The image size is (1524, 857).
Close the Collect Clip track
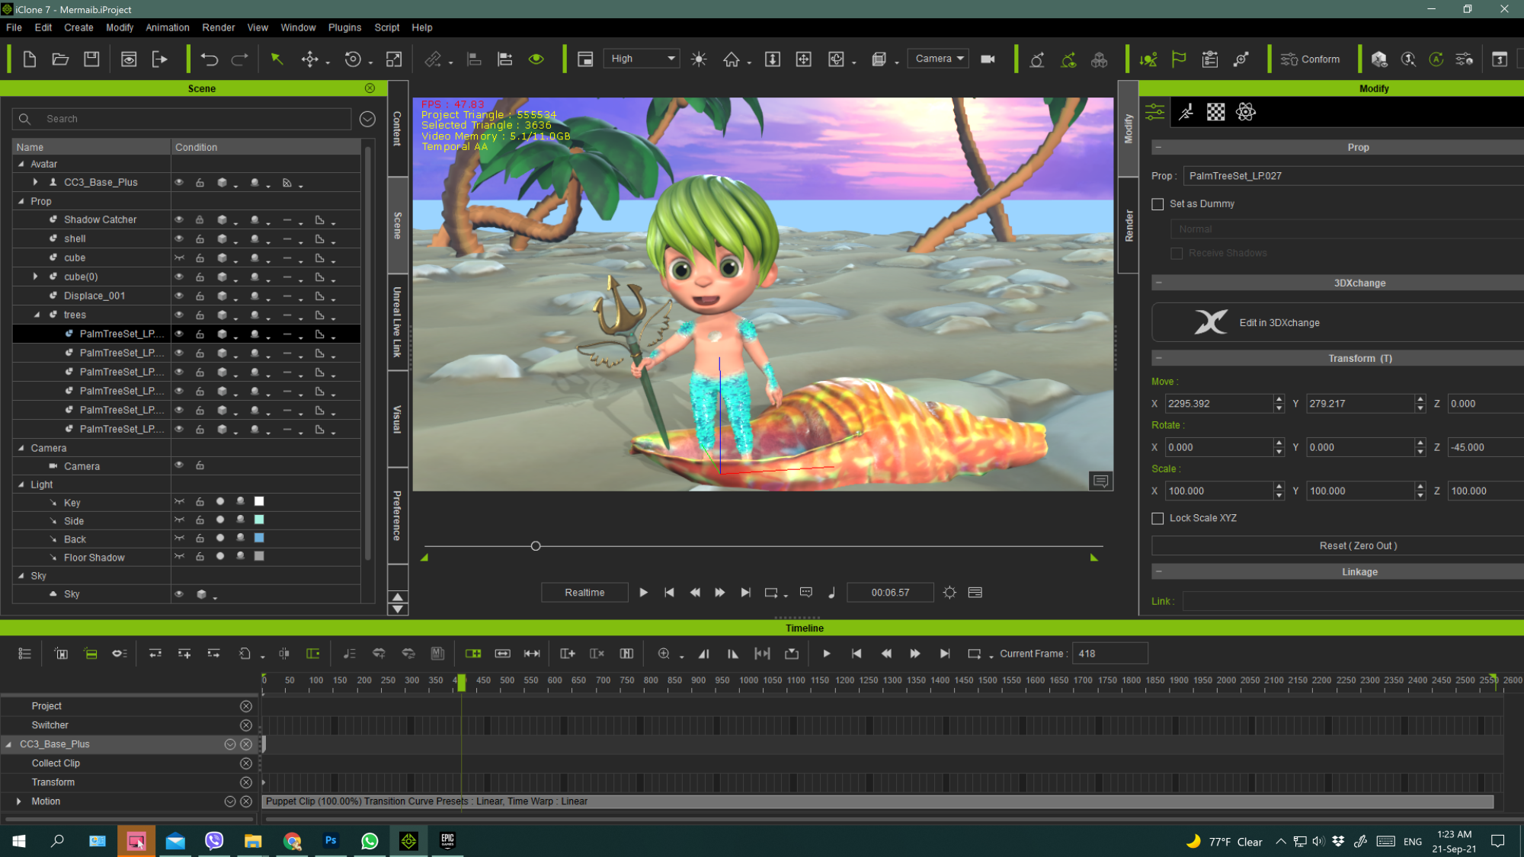coord(245,763)
